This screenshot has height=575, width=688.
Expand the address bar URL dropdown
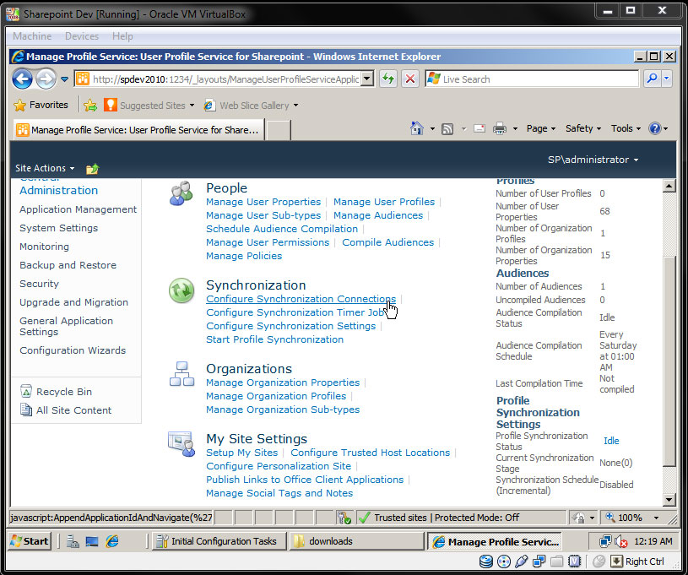tap(368, 79)
